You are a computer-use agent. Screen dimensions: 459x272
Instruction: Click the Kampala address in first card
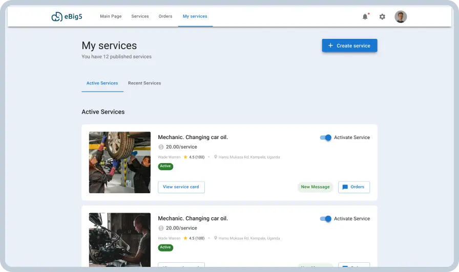click(x=249, y=157)
